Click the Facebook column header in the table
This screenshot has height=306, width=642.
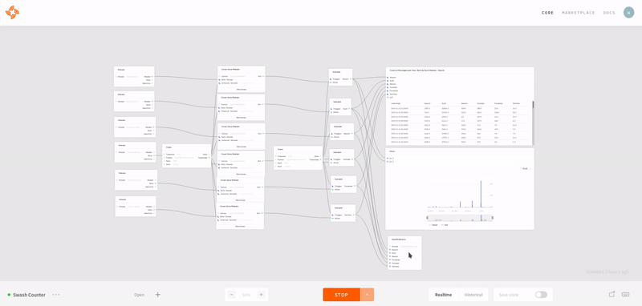tap(498, 104)
